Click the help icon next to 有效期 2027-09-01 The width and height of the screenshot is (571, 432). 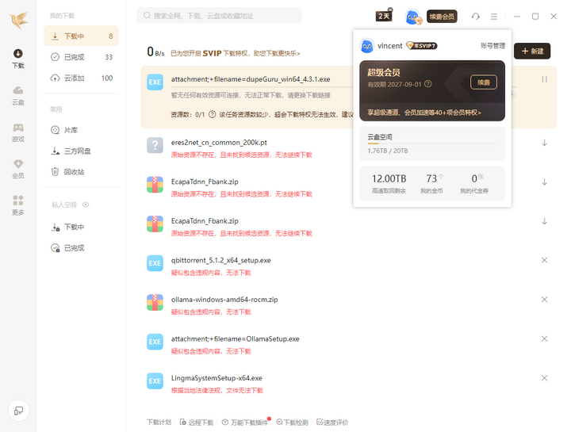tap(428, 84)
